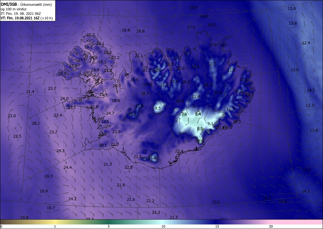The height and width of the screenshot is (229, 323).
Task: Select the 8.0 value near the southeast coast
Action: tap(201, 141)
